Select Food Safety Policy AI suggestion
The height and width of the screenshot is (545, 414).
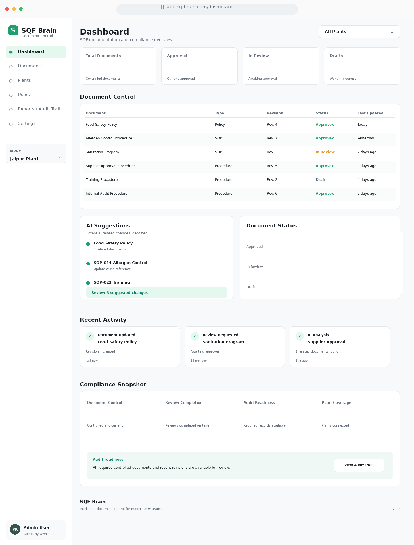pos(157,246)
